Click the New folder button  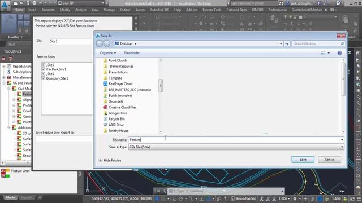click(132, 53)
